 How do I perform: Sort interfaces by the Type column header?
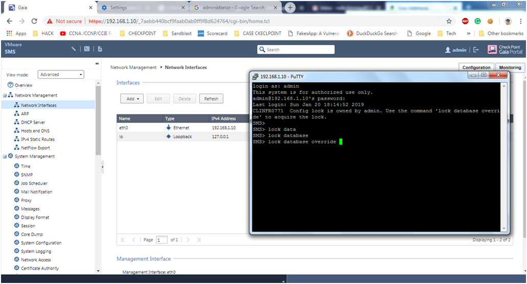(186, 119)
